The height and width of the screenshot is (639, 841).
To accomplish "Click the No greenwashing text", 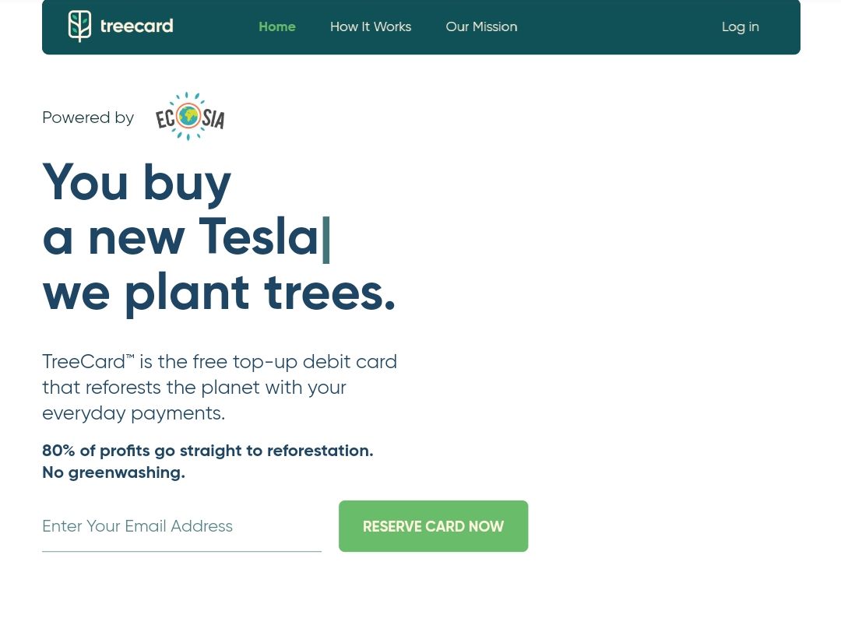I will tap(114, 472).
